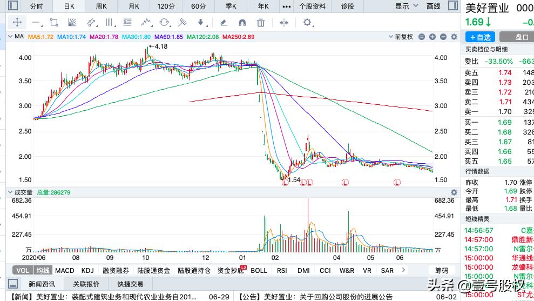Image resolution: width=534 pixels, height=301 pixels.
Task: Collapse the 成交量 volume panel chevron
Action: point(10,192)
